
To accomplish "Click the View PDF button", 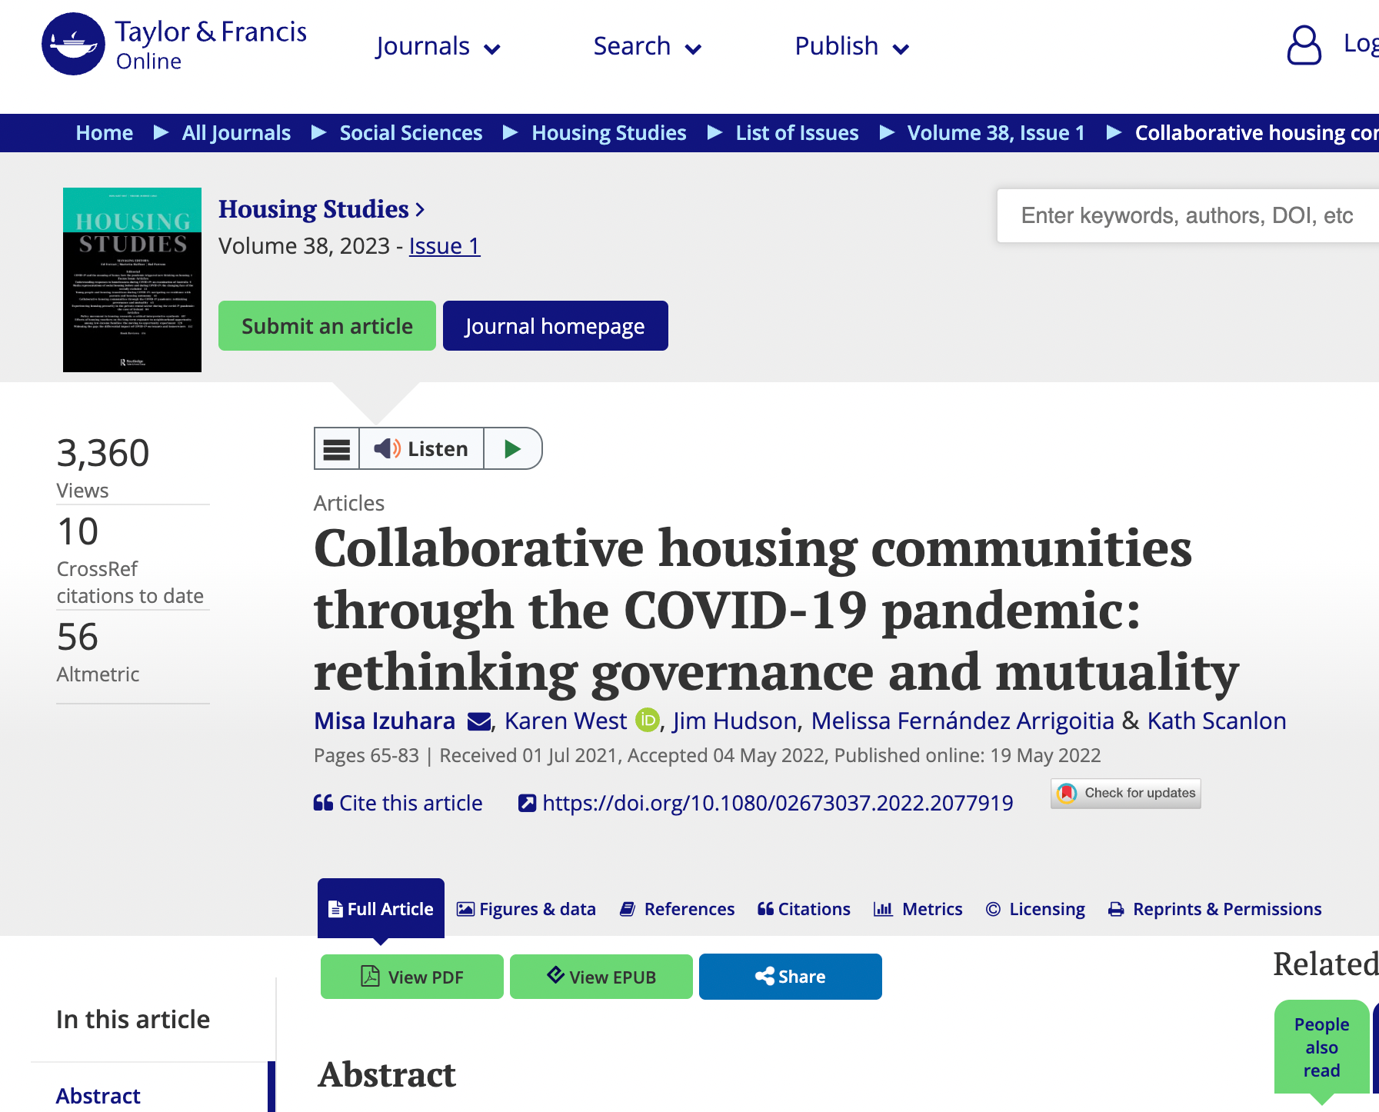I will pos(412,977).
